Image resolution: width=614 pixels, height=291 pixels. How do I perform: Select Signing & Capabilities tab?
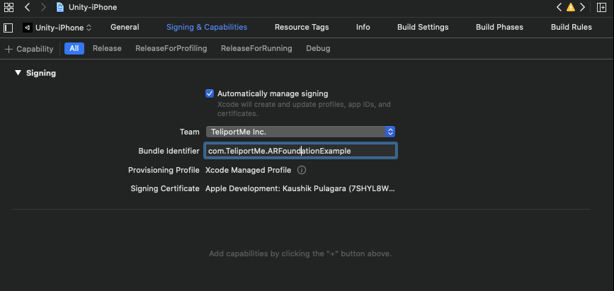207,27
